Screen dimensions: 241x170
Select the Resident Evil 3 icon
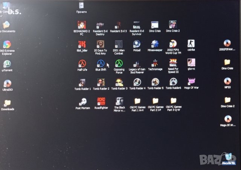(119, 26)
